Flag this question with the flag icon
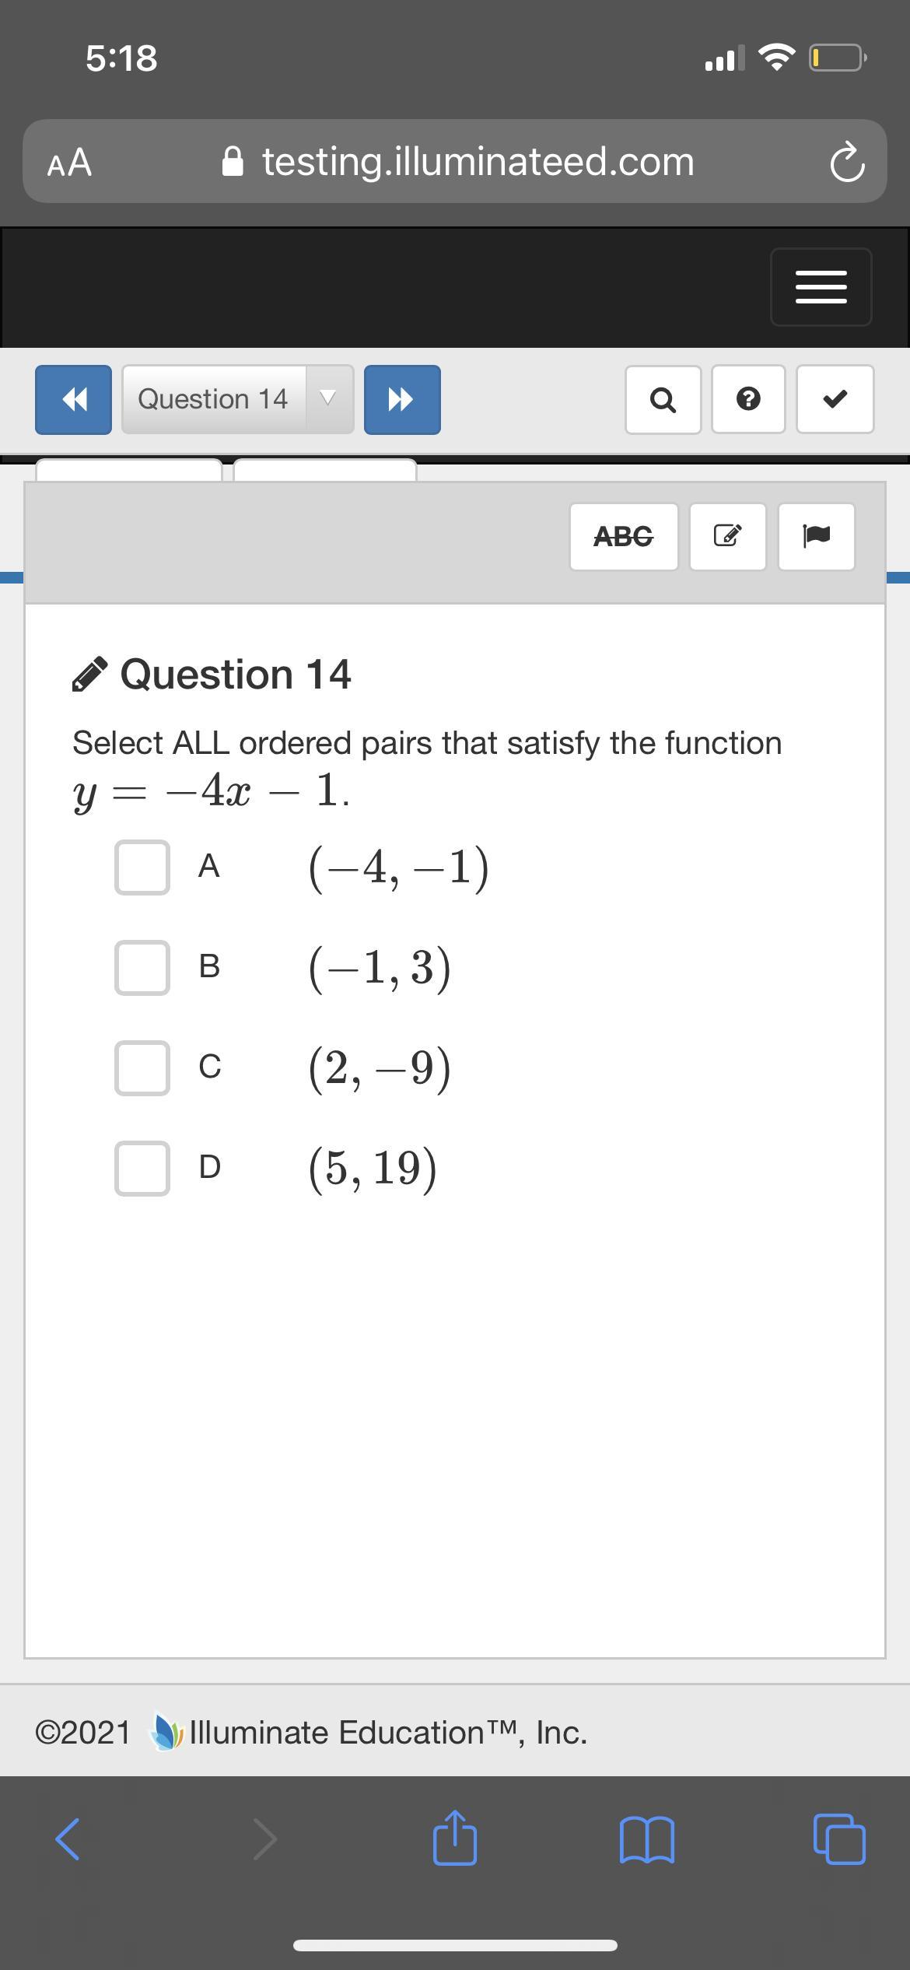The height and width of the screenshot is (1970, 910). click(x=816, y=536)
